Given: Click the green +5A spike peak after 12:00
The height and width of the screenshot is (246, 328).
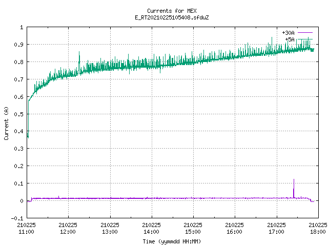Looking at the screenshot, I should tap(79, 52).
